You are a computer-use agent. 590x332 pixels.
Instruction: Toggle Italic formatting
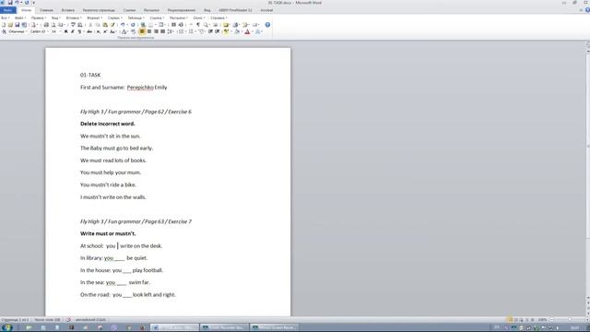point(73,31)
